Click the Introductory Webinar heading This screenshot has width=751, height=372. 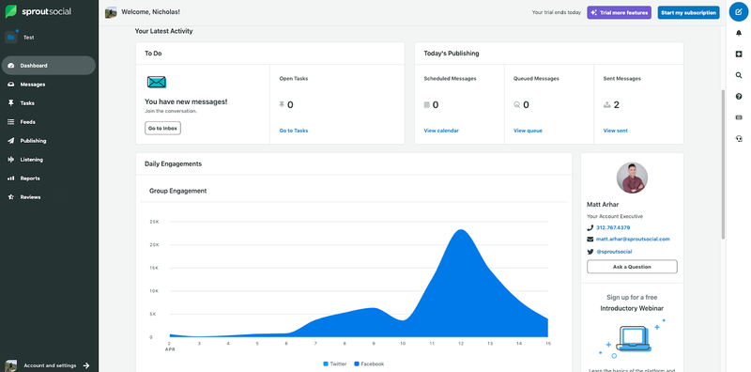[x=632, y=308]
